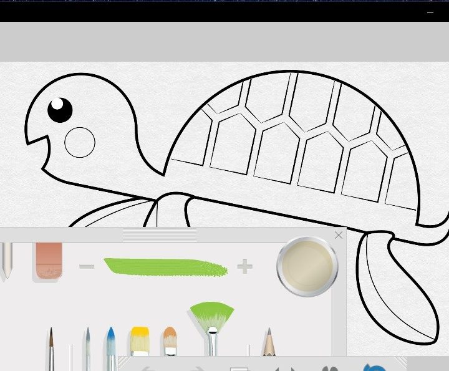
Task: Minimize the Fresh Paint window
Action: coord(430,12)
